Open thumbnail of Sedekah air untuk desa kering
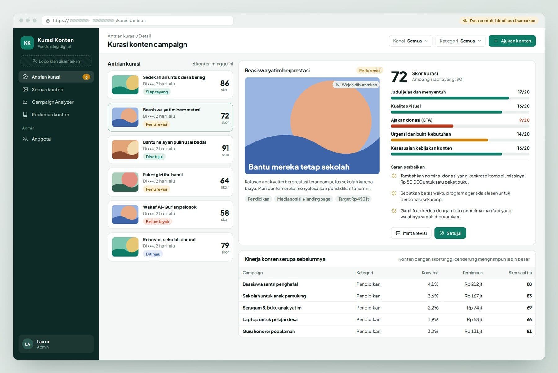Screen dimensions: 558x373 click(x=125, y=85)
